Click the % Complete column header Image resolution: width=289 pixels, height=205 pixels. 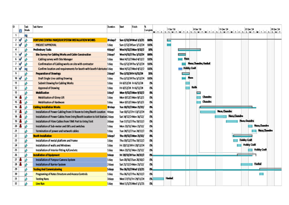click(148, 29)
